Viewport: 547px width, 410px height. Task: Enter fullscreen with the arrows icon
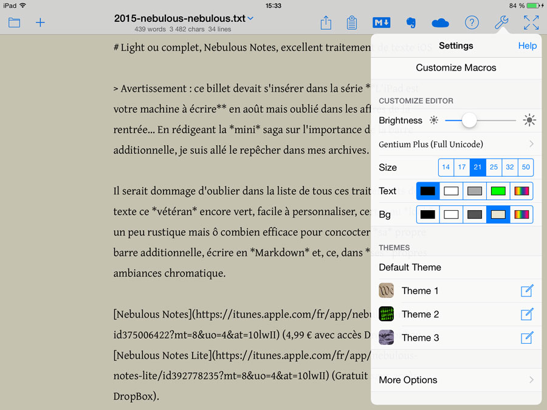click(531, 22)
